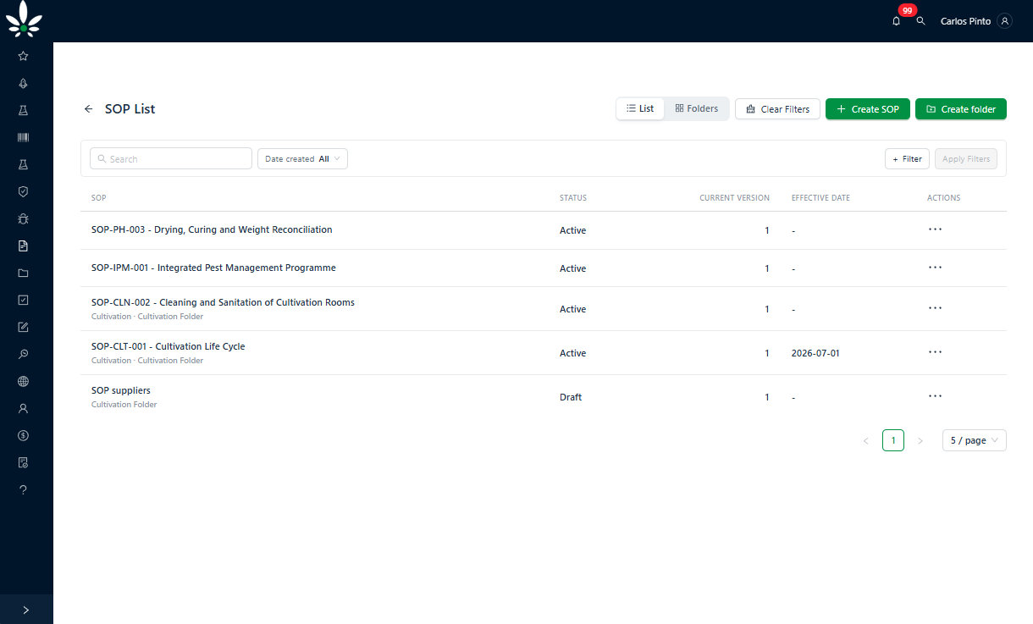Select page 1 in pagination
Screen dimensions: 1033x624
(x=893, y=440)
